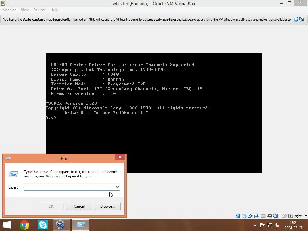The width and height of the screenshot is (308, 231).
Task: Click the disabled OK button in Run
Action: pyautogui.click(x=51, y=206)
